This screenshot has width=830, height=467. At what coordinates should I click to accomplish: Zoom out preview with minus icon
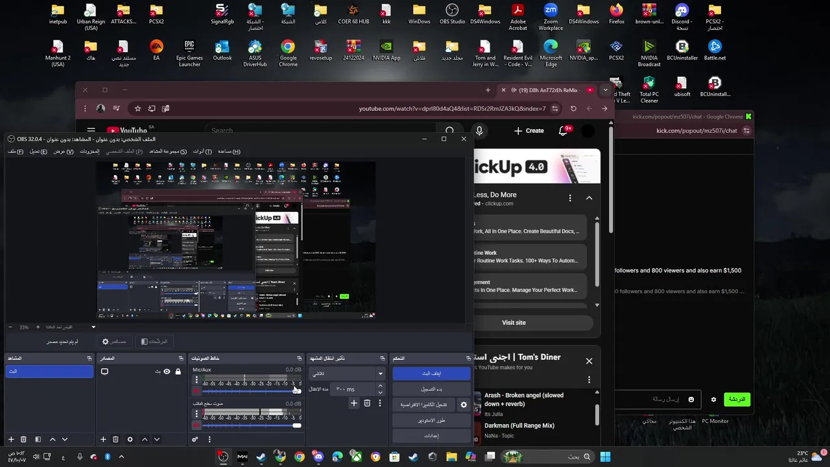(10, 327)
